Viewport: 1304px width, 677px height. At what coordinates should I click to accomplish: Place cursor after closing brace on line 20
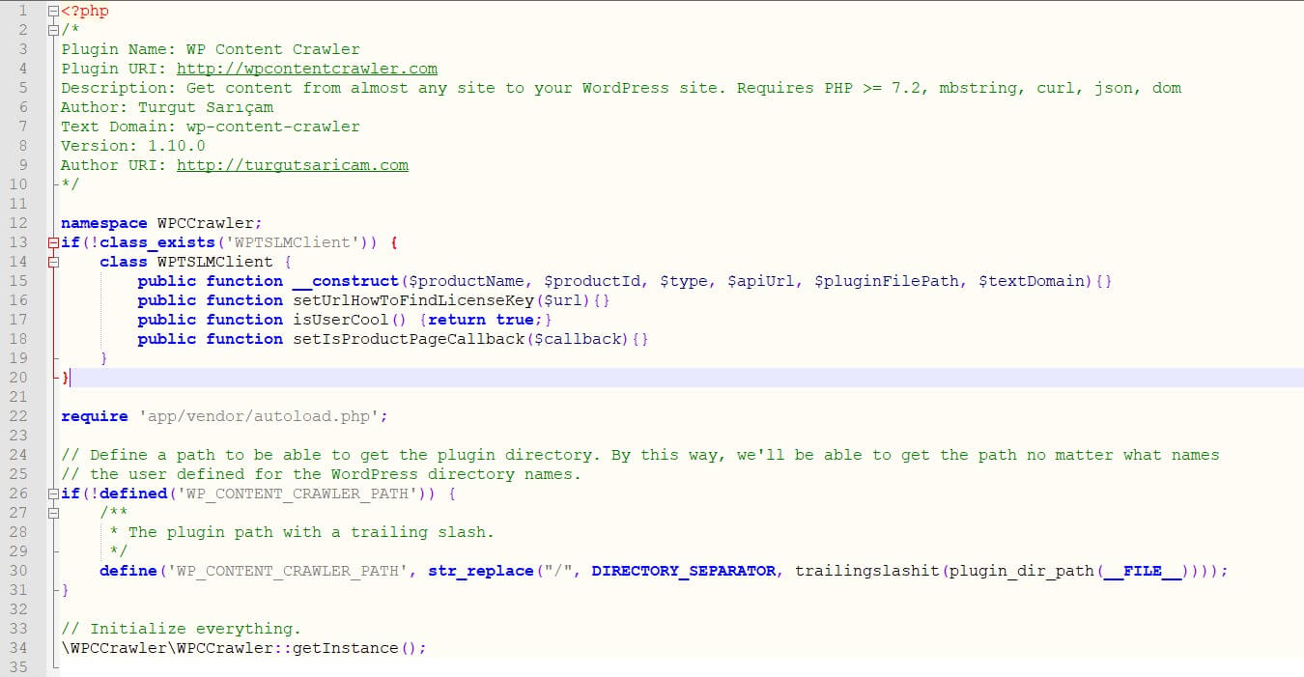(71, 378)
